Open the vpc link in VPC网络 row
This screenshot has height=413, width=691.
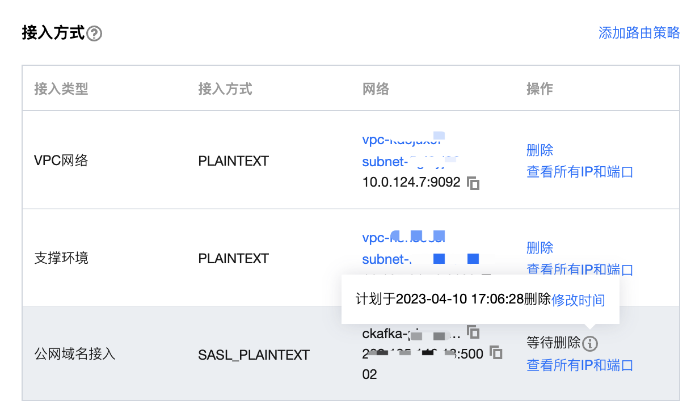pos(403,139)
